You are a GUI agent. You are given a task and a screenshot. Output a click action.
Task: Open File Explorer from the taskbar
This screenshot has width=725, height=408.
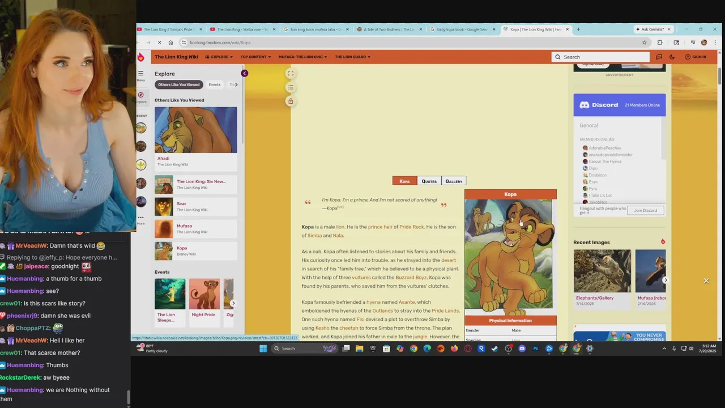click(x=359, y=348)
